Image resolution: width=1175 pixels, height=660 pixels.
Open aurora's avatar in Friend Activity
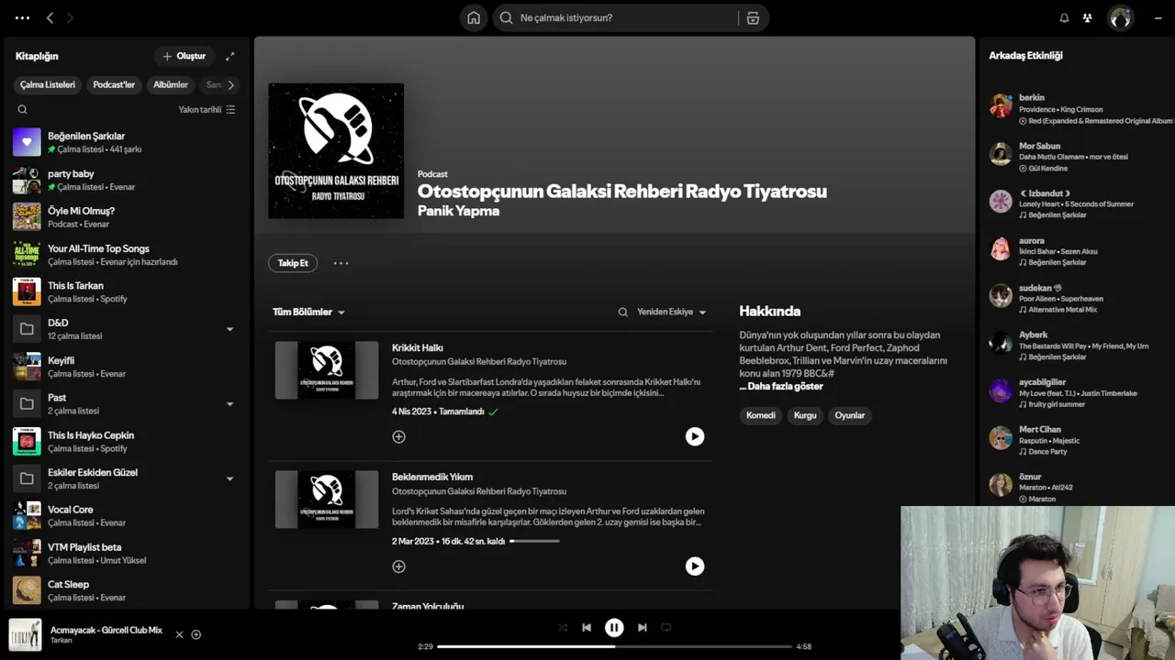click(x=1001, y=247)
